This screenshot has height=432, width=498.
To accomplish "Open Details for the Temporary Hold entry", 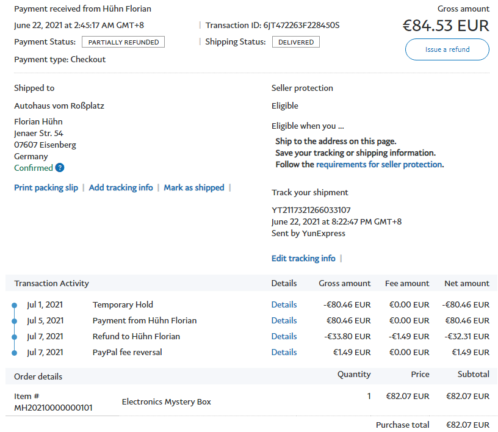I will (284, 304).
